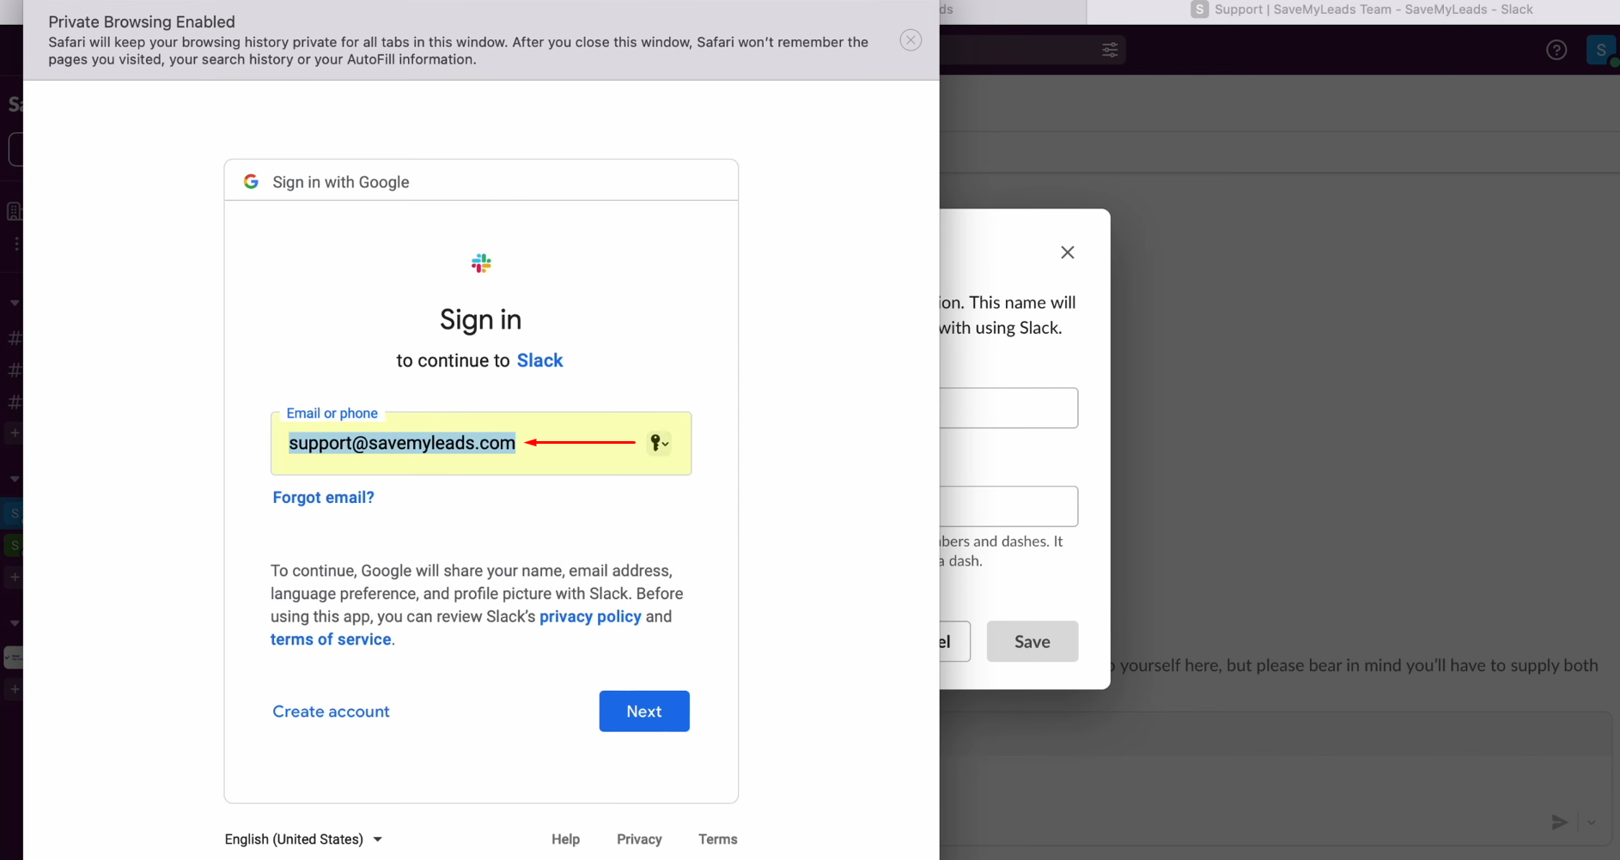Click the blue Next button
Screen dimensions: 1620x860
[x=644, y=712]
